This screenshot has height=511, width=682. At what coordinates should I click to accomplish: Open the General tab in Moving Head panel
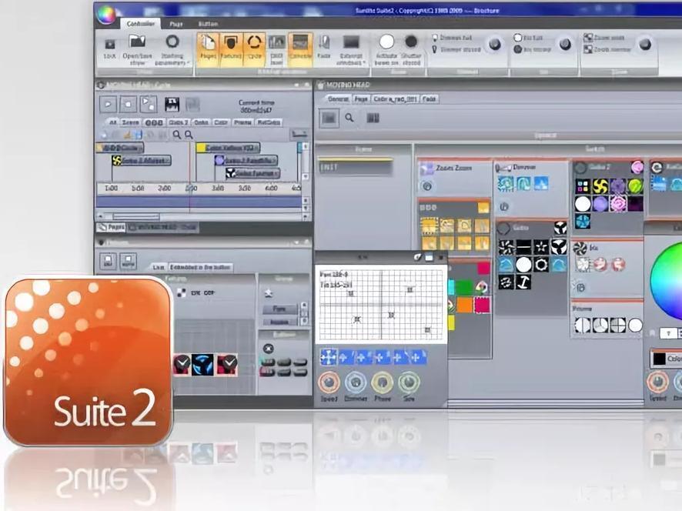click(338, 99)
